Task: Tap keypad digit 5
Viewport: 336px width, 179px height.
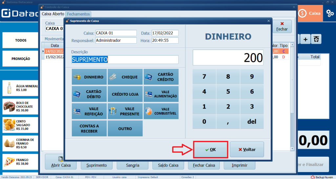Action: coord(228,91)
